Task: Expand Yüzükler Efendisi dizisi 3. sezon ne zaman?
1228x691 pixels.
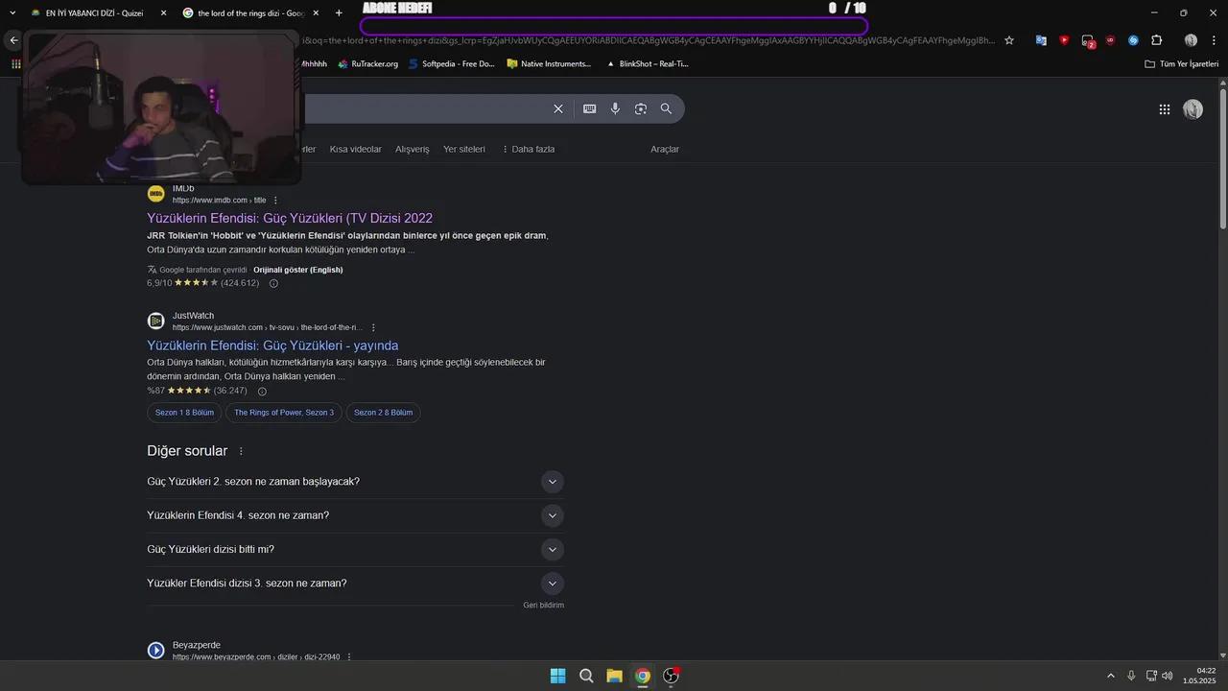Action: pyautogui.click(x=355, y=584)
